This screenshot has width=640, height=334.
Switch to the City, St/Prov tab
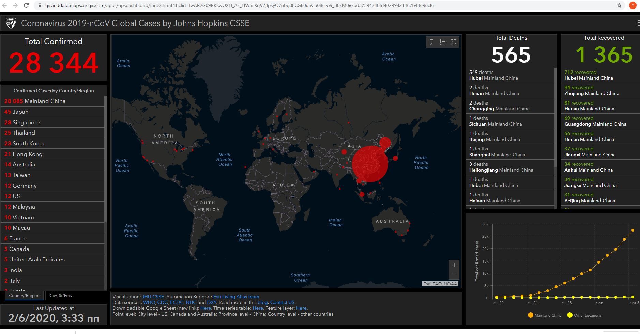[61, 296]
